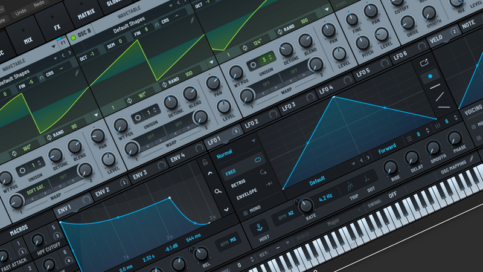This screenshot has height=272, width=483.
Task: Click the LFO RATE knob
Action: coord(306,206)
